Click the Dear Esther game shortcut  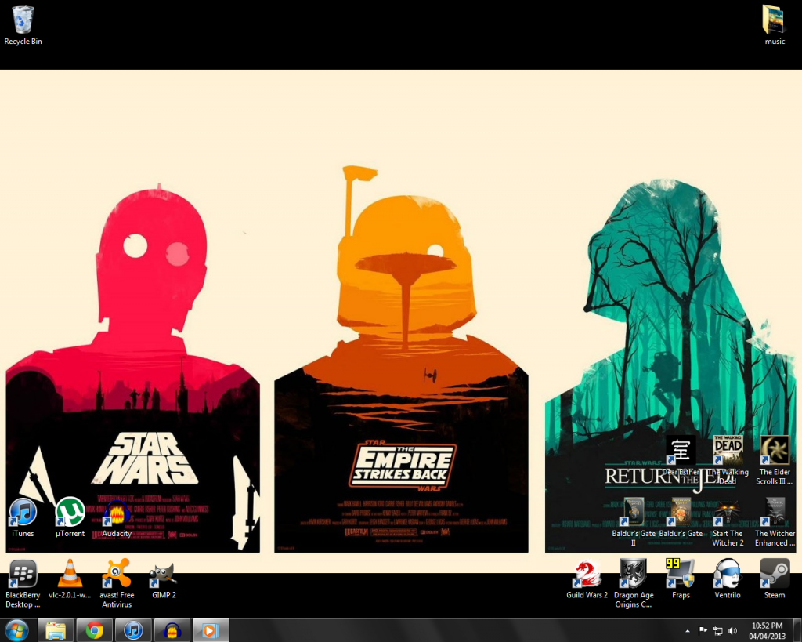pos(680,452)
